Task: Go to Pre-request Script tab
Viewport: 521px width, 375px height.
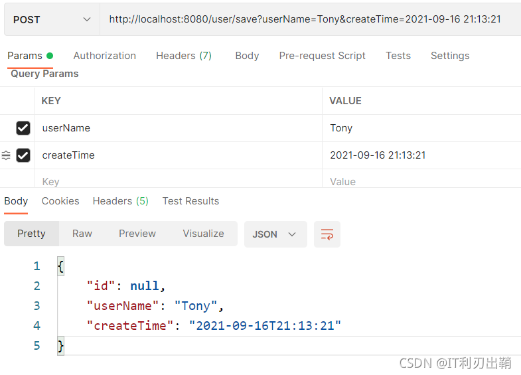Action: pos(322,56)
